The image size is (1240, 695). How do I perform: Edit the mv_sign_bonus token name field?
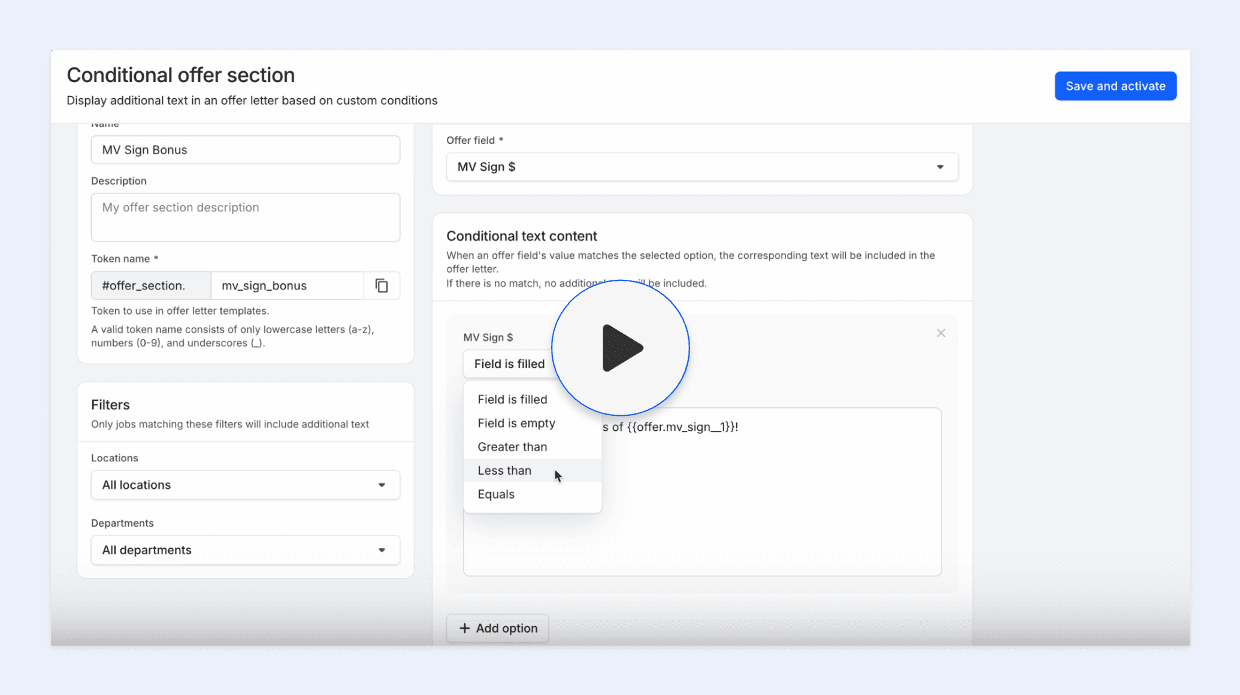[286, 286]
